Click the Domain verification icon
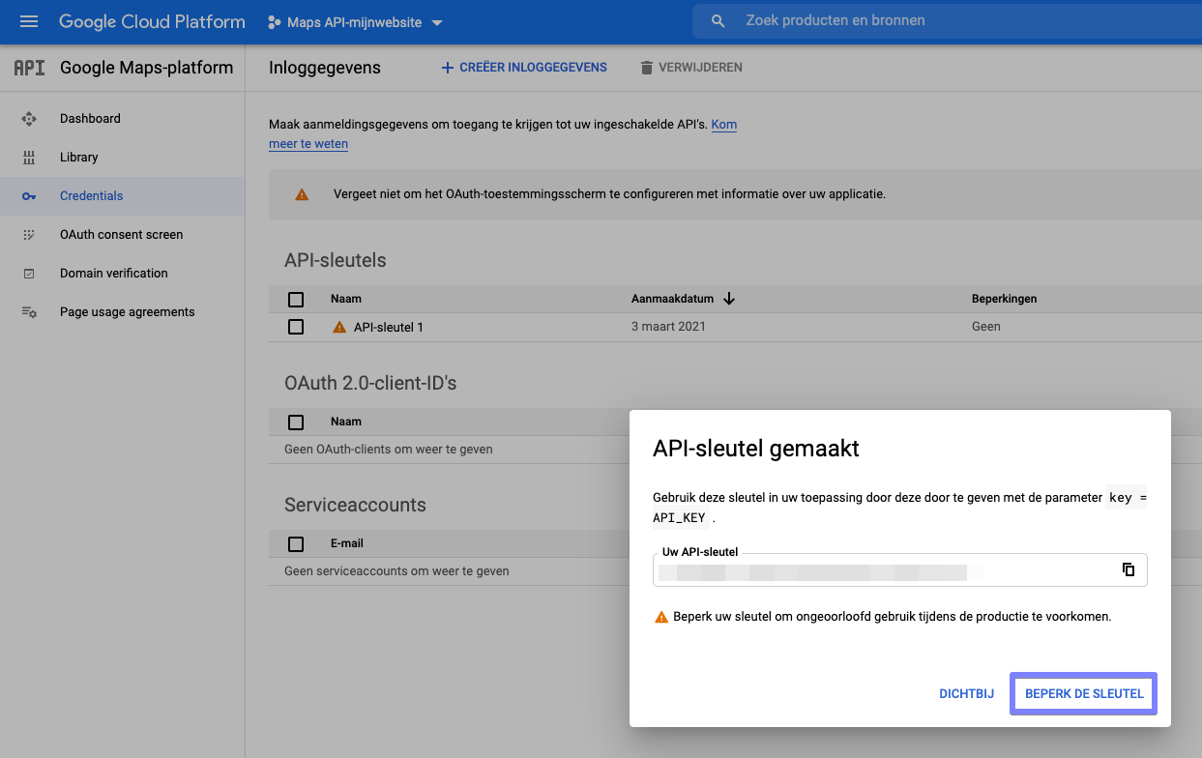 point(29,274)
